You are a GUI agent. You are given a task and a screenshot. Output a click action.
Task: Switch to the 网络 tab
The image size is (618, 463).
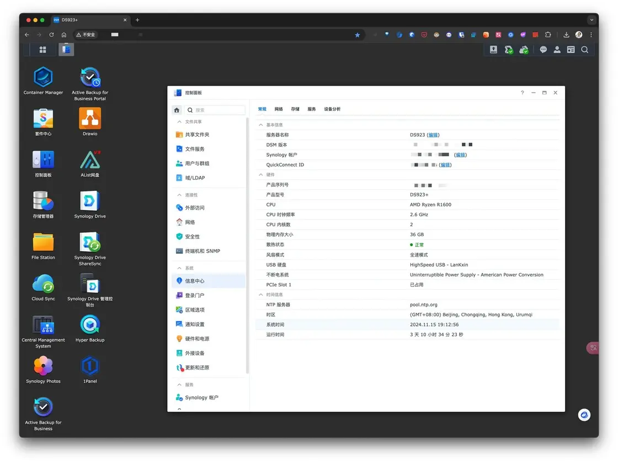(x=279, y=109)
